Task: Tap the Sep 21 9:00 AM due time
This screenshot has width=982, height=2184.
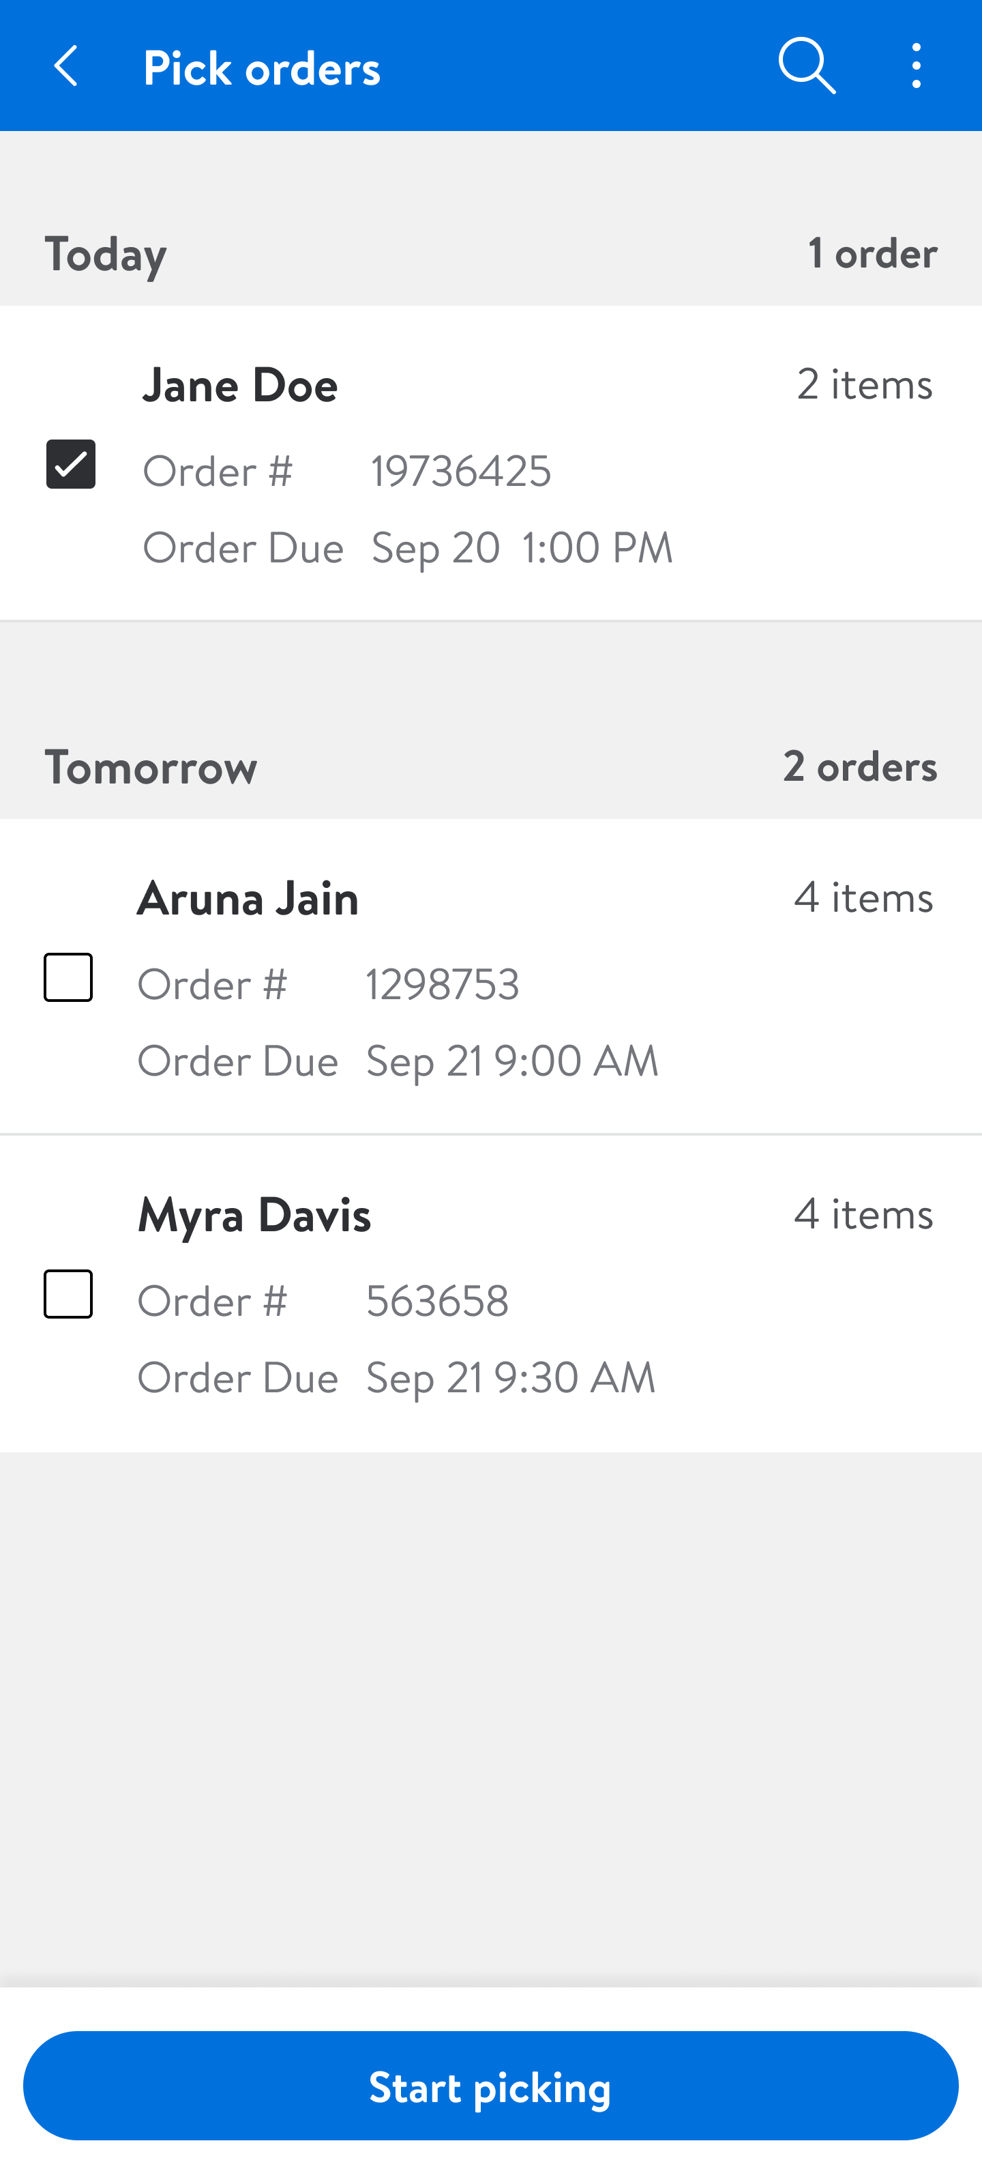Action: tap(511, 1060)
